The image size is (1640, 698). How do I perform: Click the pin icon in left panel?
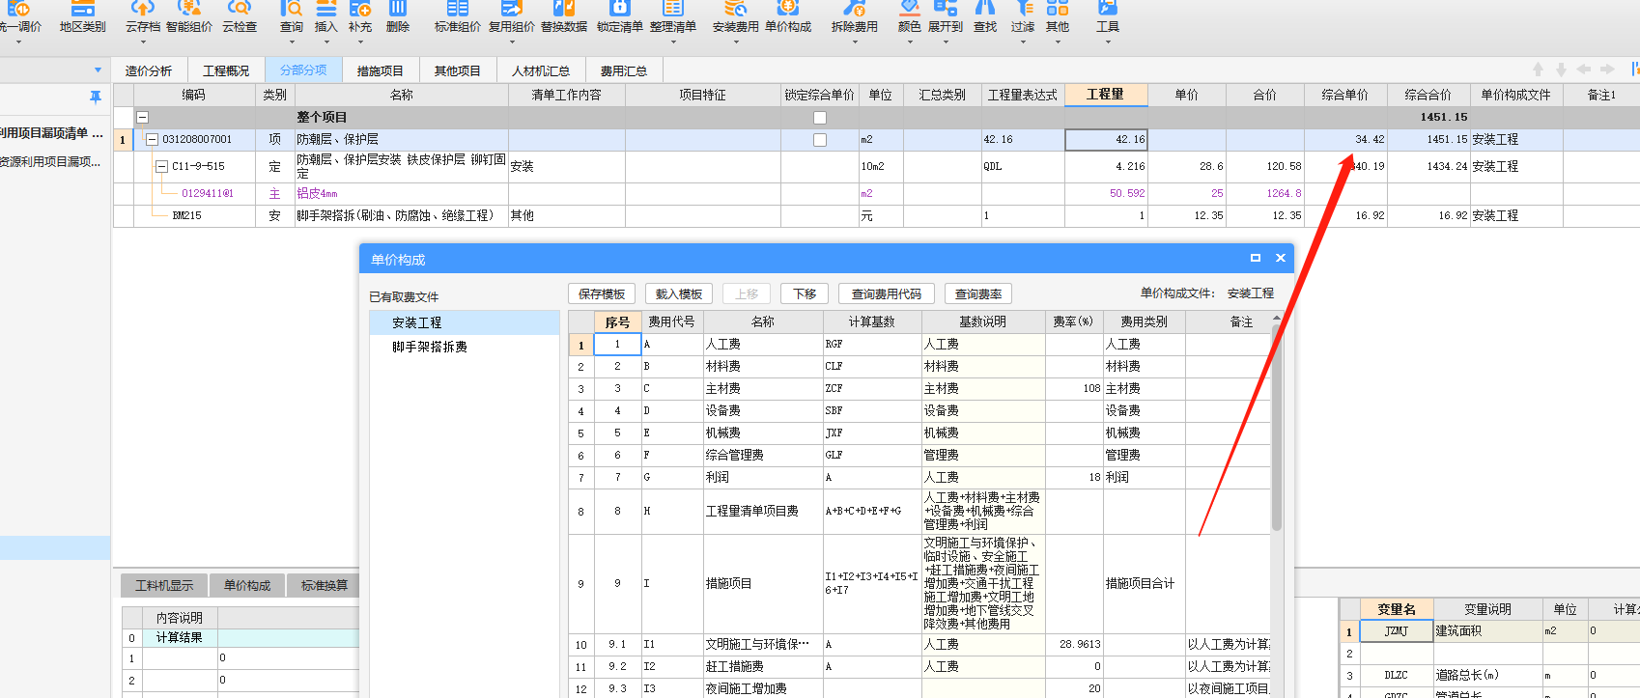[x=96, y=97]
